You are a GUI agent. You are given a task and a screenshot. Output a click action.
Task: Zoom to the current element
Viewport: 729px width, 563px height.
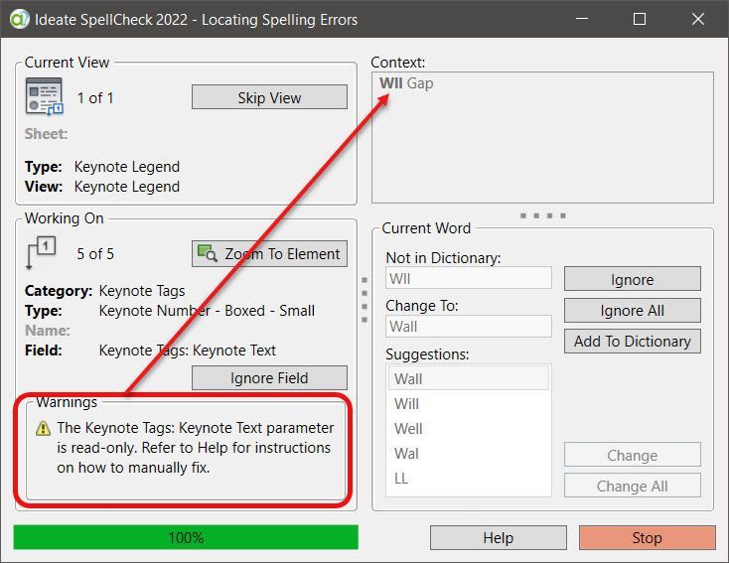[x=269, y=254]
